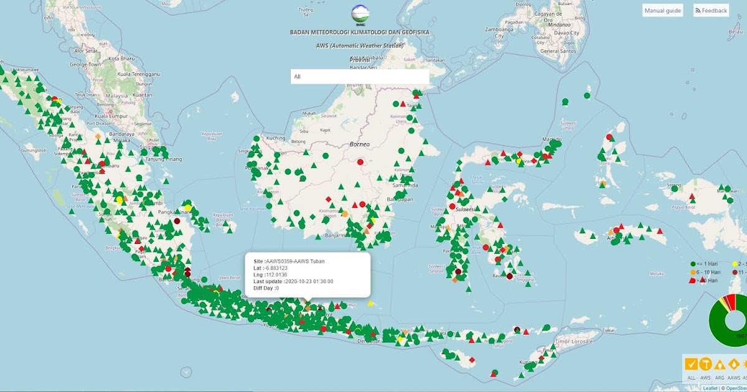Screen dimensions: 747x392
Task: Toggle the AAWS diamond station filter
Action: tap(733, 363)
